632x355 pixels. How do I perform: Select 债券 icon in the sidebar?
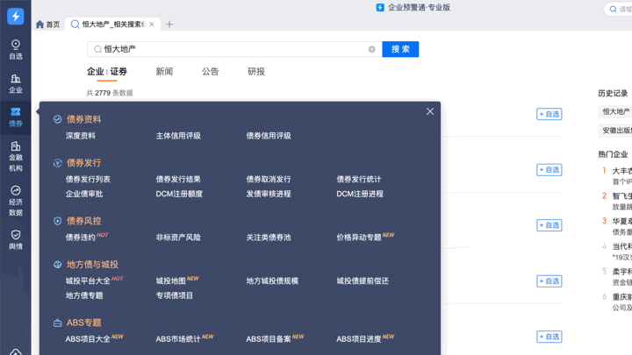15,117
